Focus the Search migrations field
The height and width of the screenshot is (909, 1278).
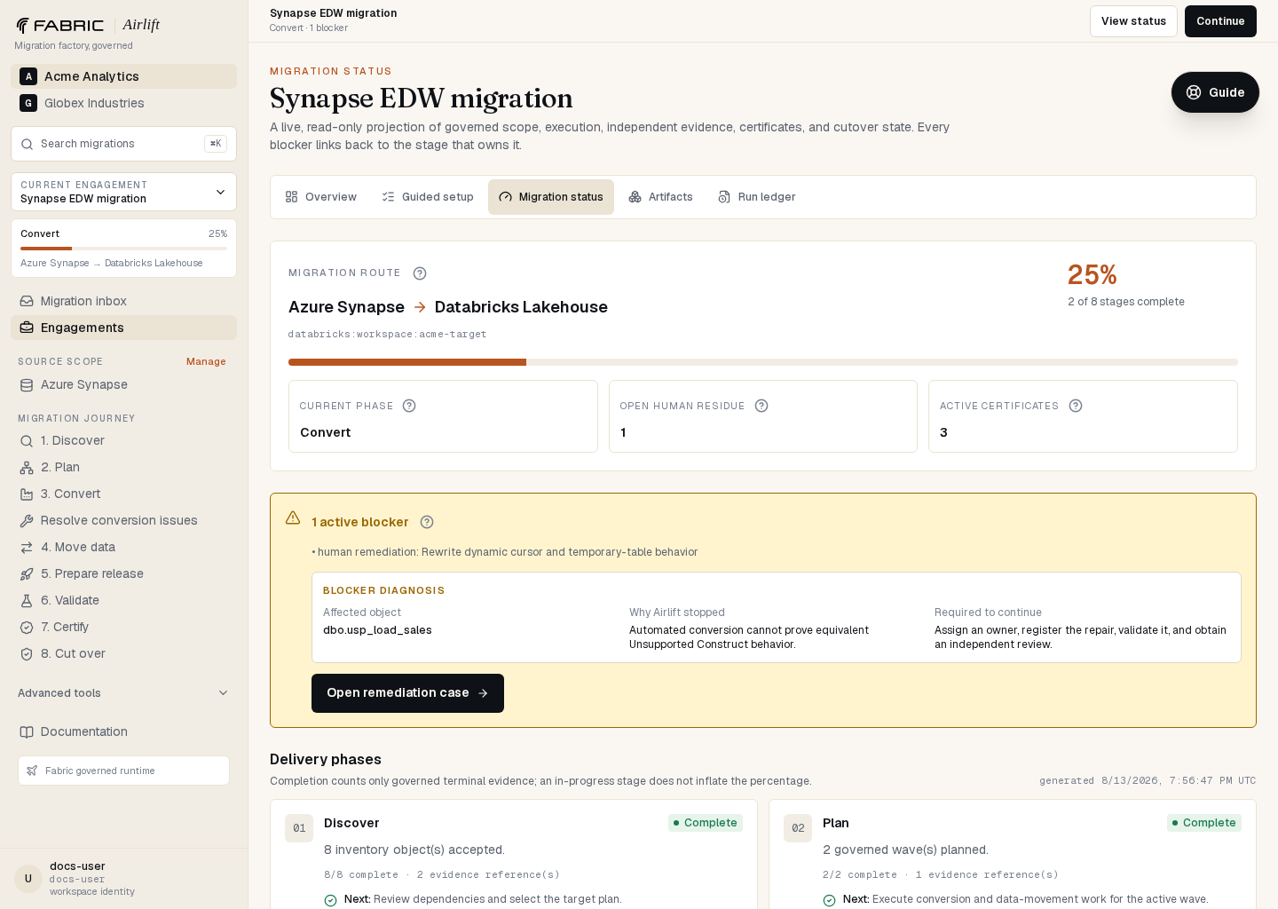coord(123,144)
